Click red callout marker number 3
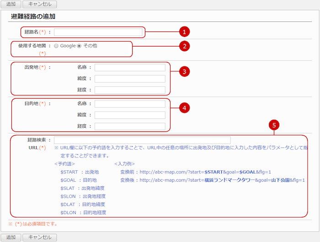320x242 pixels. pos(184,72)
